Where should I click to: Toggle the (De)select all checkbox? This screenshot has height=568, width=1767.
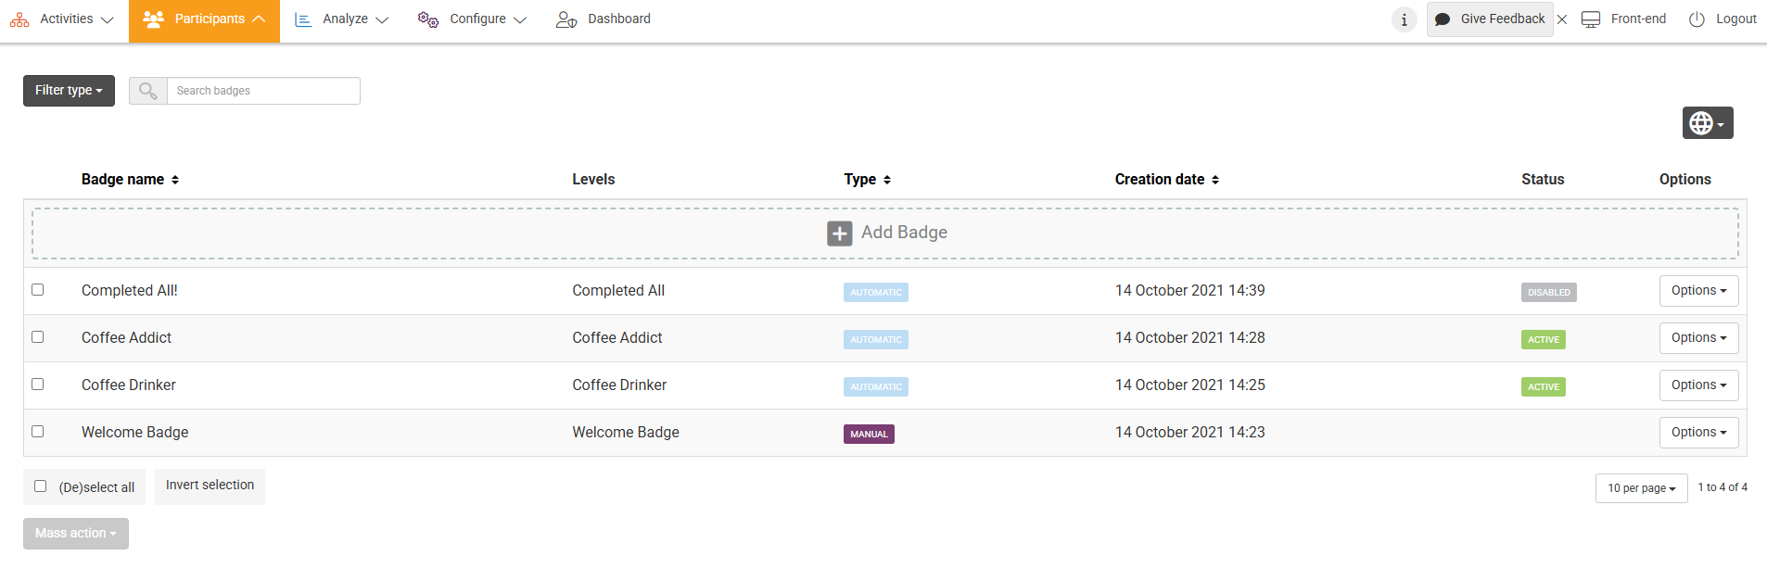click(41, 486)
